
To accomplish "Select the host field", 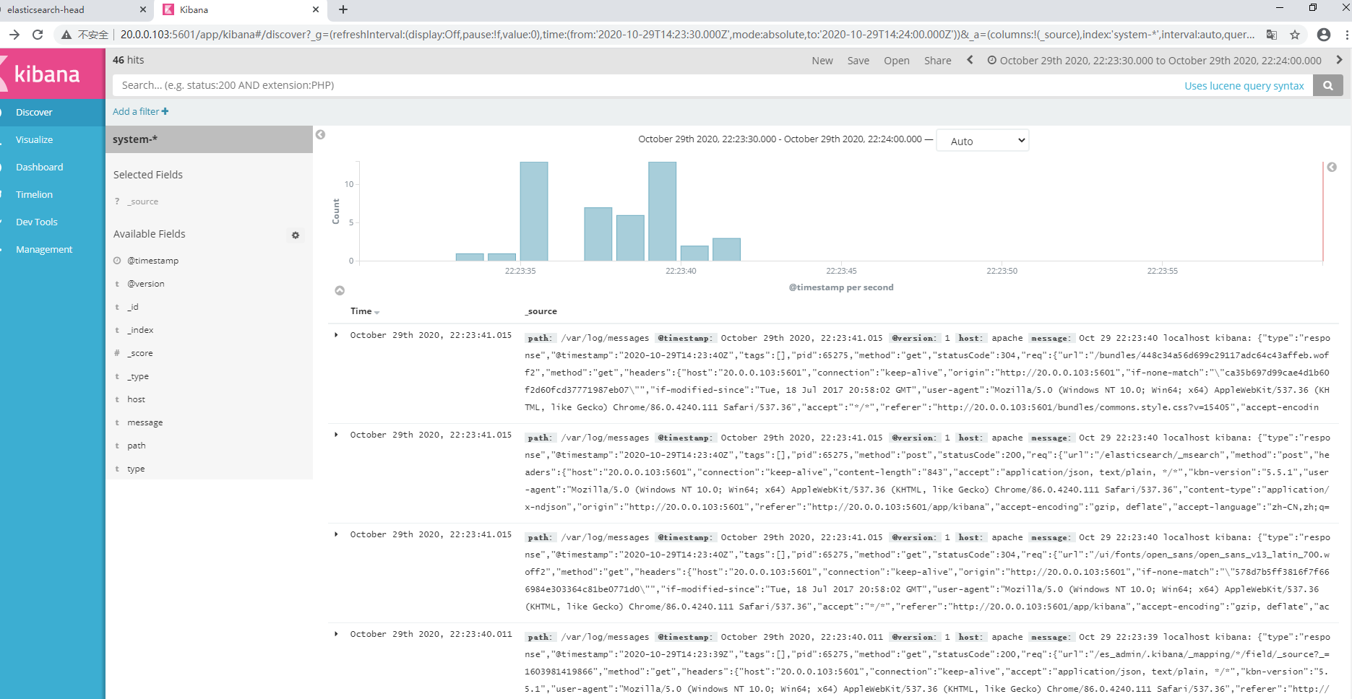I will [x=136, y=399].
